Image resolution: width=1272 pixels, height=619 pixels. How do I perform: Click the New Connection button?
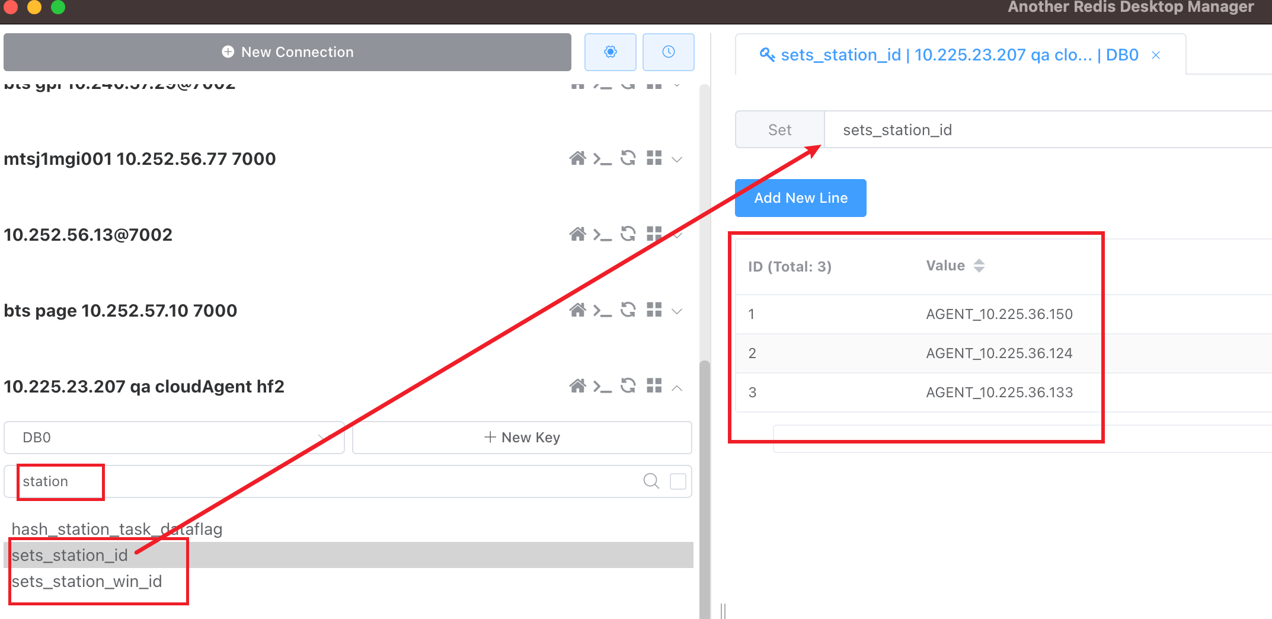287,52
